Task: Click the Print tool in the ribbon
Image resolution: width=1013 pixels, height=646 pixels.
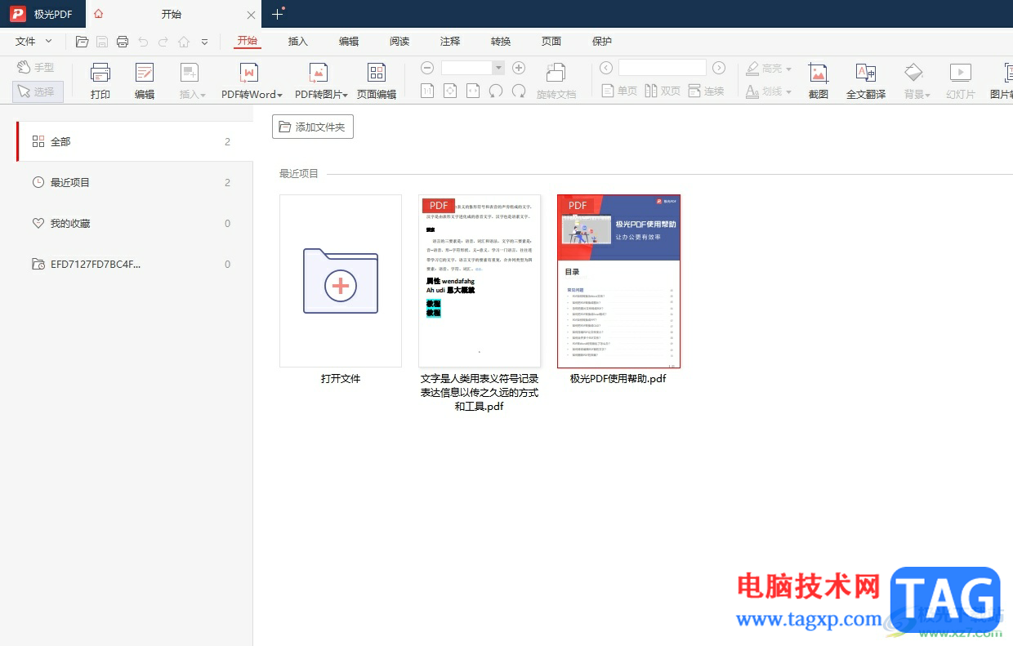Action: click(x=100, y=81)
